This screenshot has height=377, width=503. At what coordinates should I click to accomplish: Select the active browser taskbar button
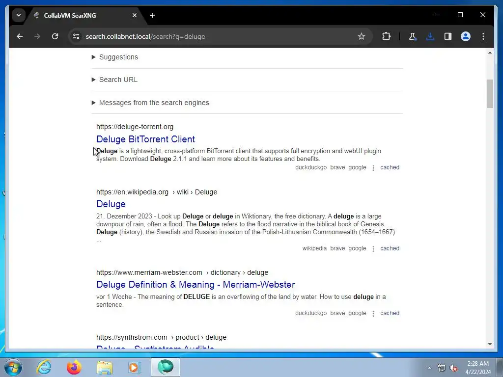tap(166, 367)
